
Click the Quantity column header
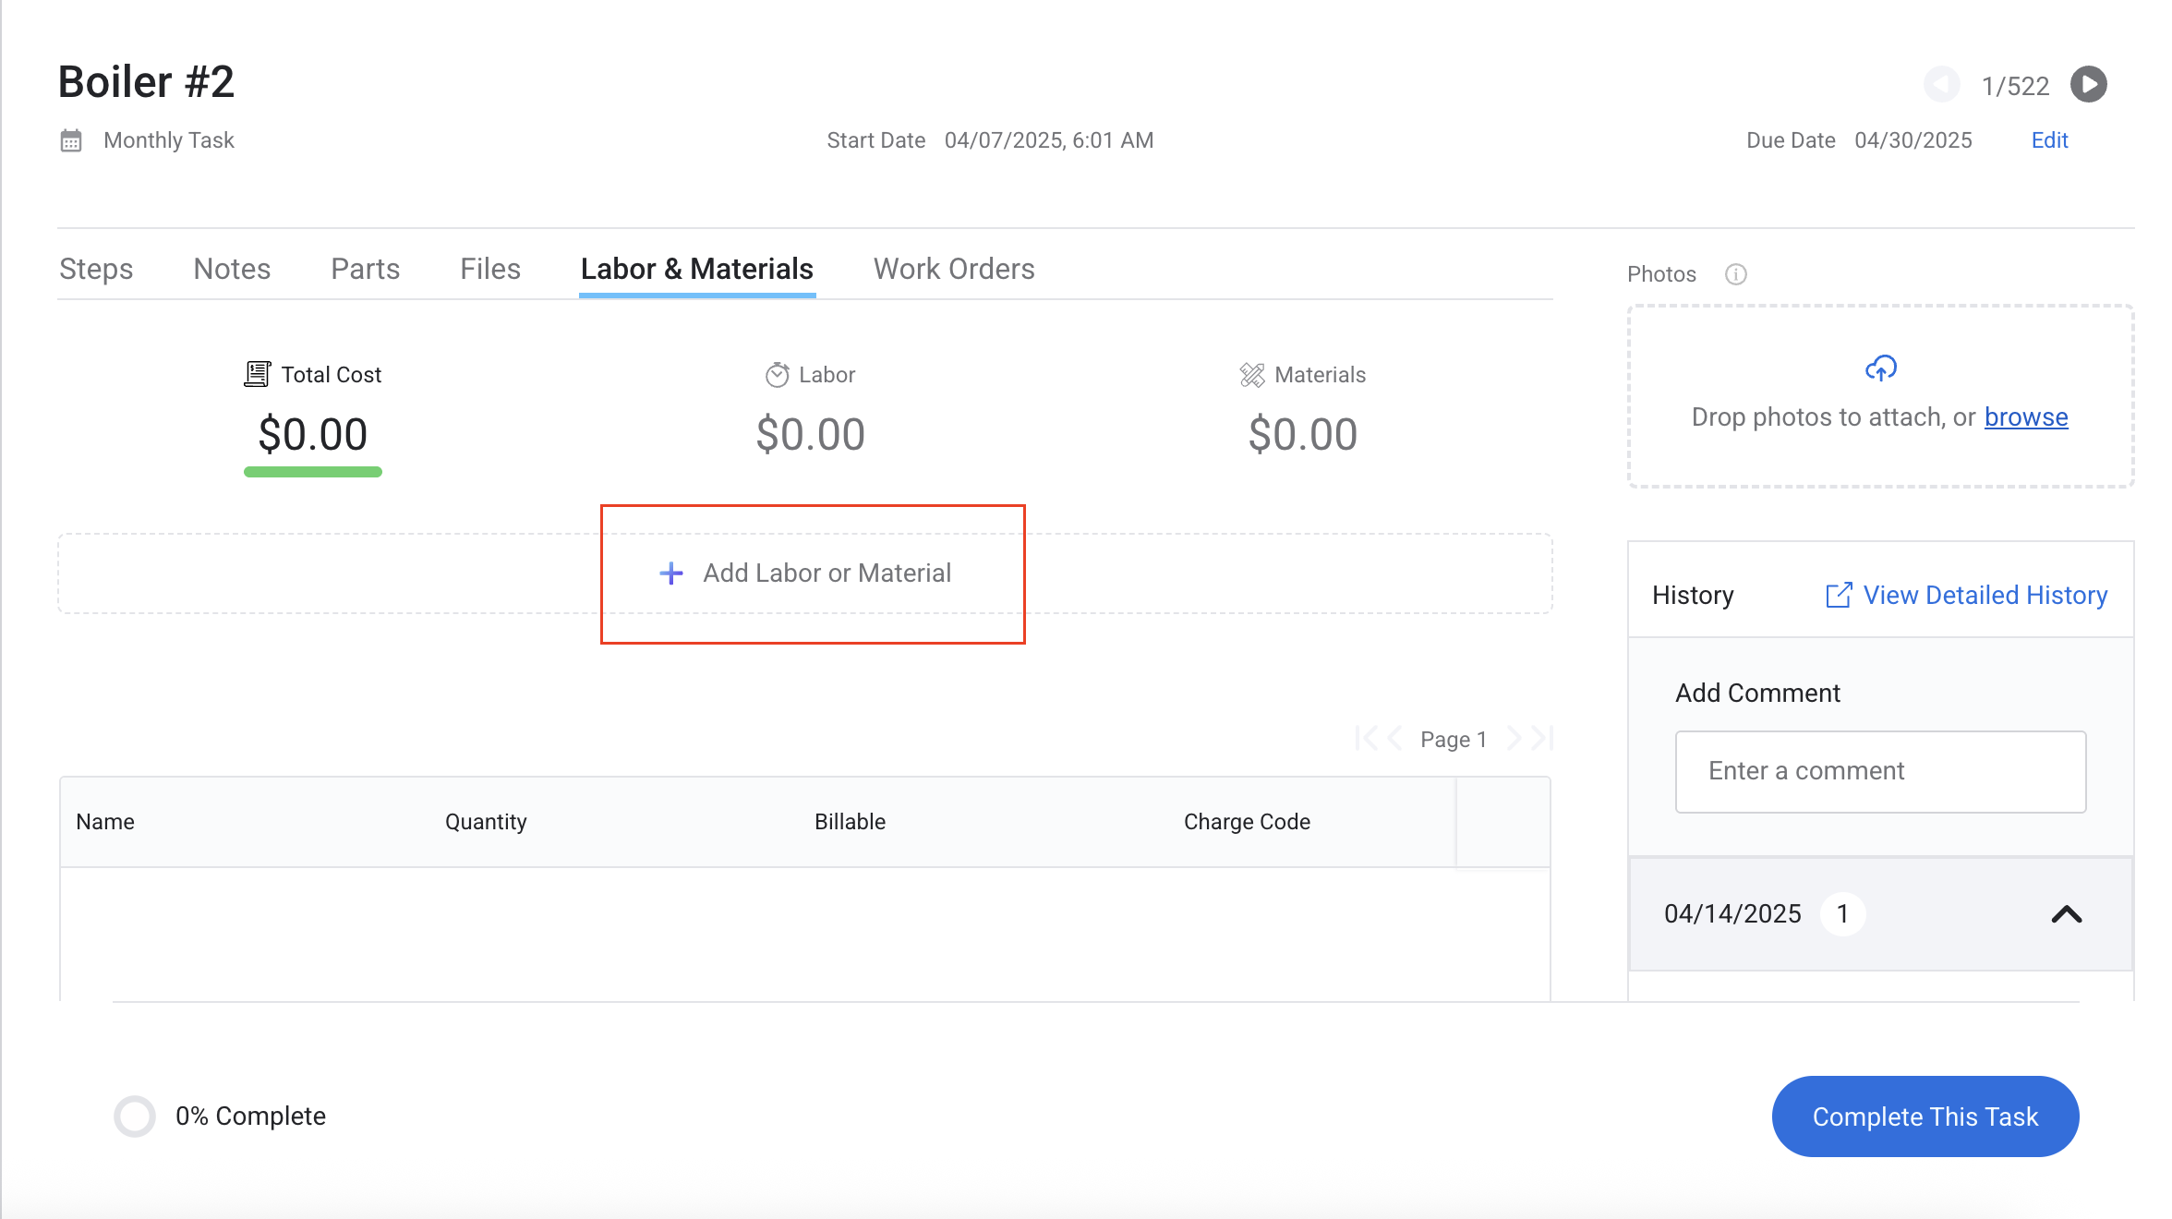click(486, 822)
